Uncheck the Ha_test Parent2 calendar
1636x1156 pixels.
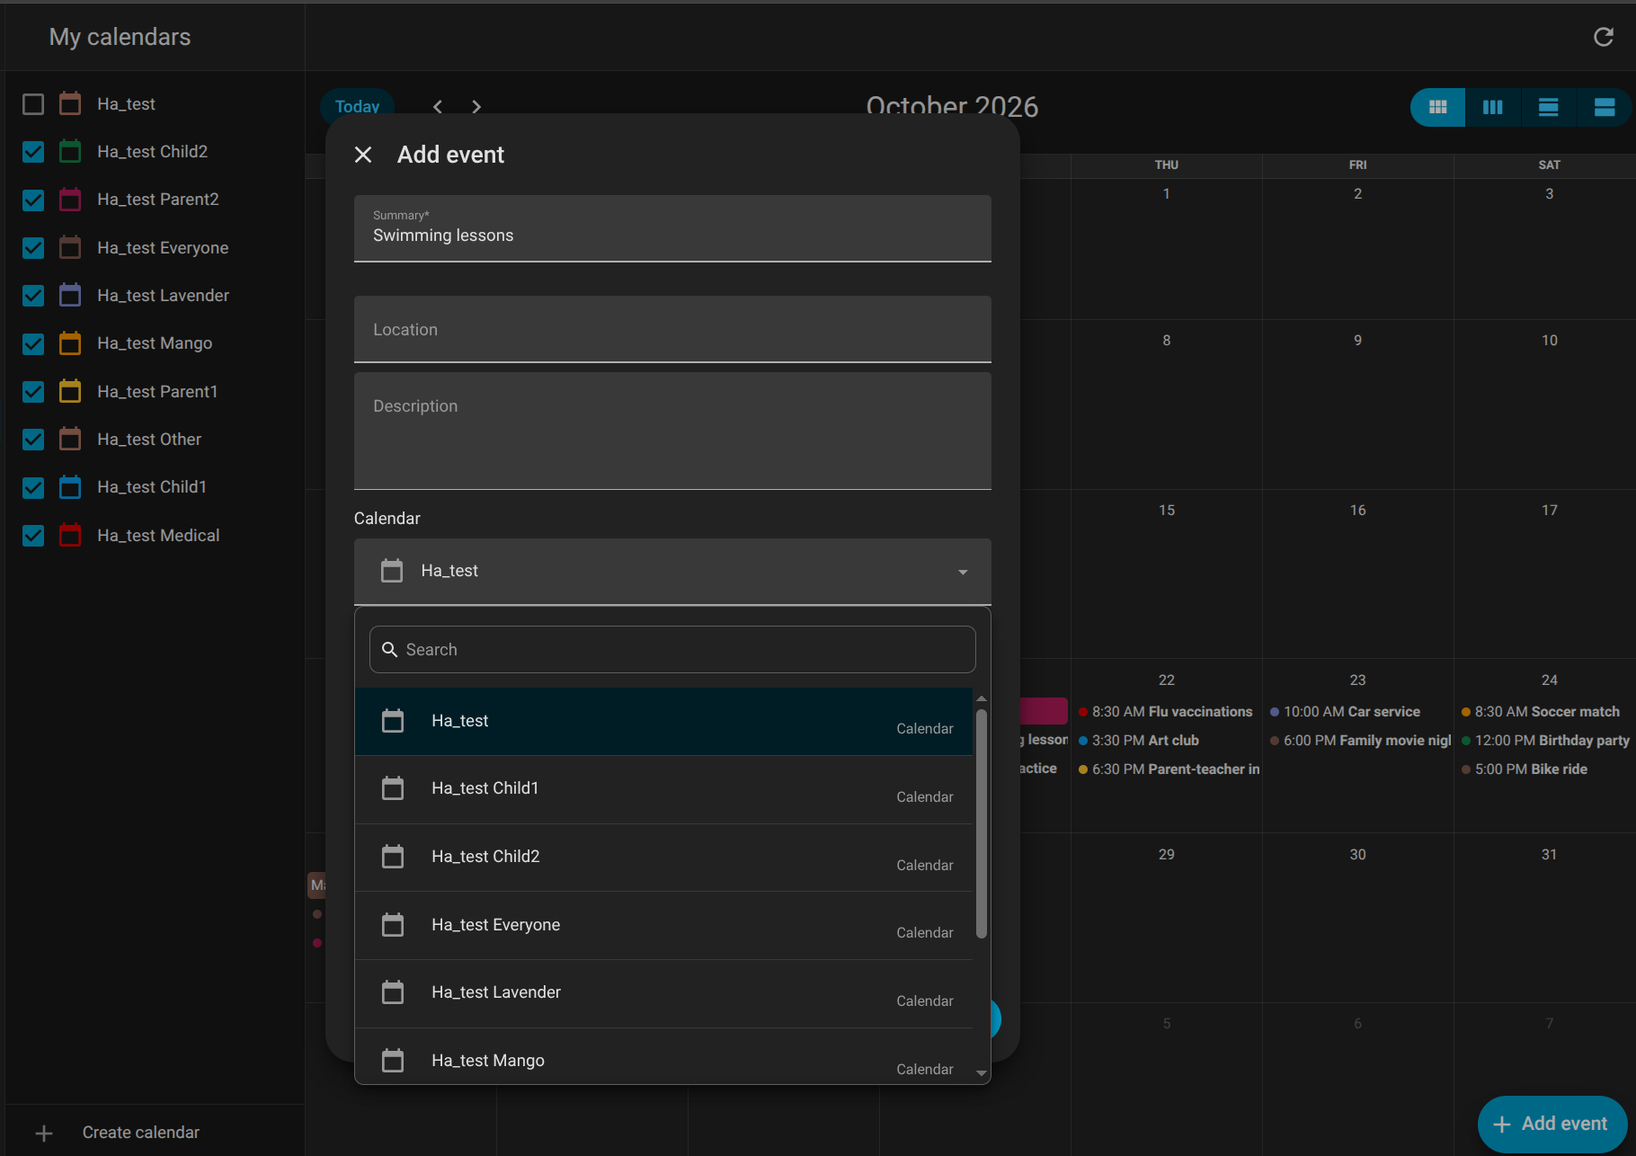point(33,200)
